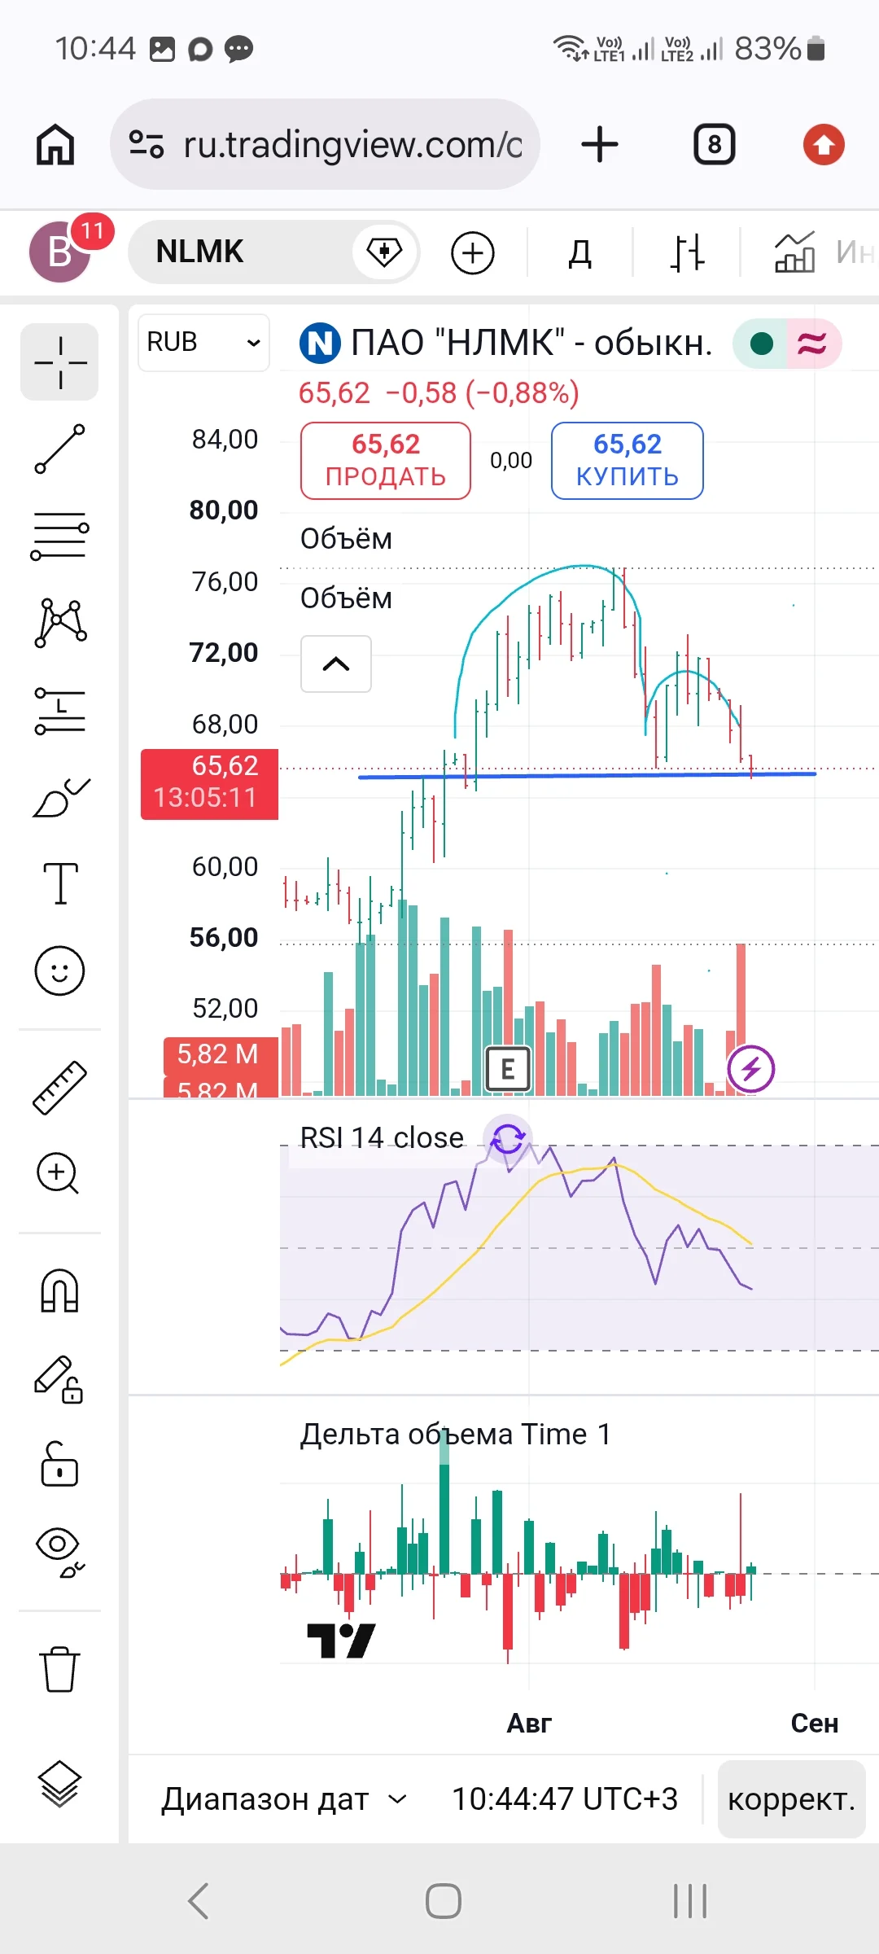This screenshot has height=1954, width=879.
Task: Show the 8 open tabs switcher
Action: (714, 145)
